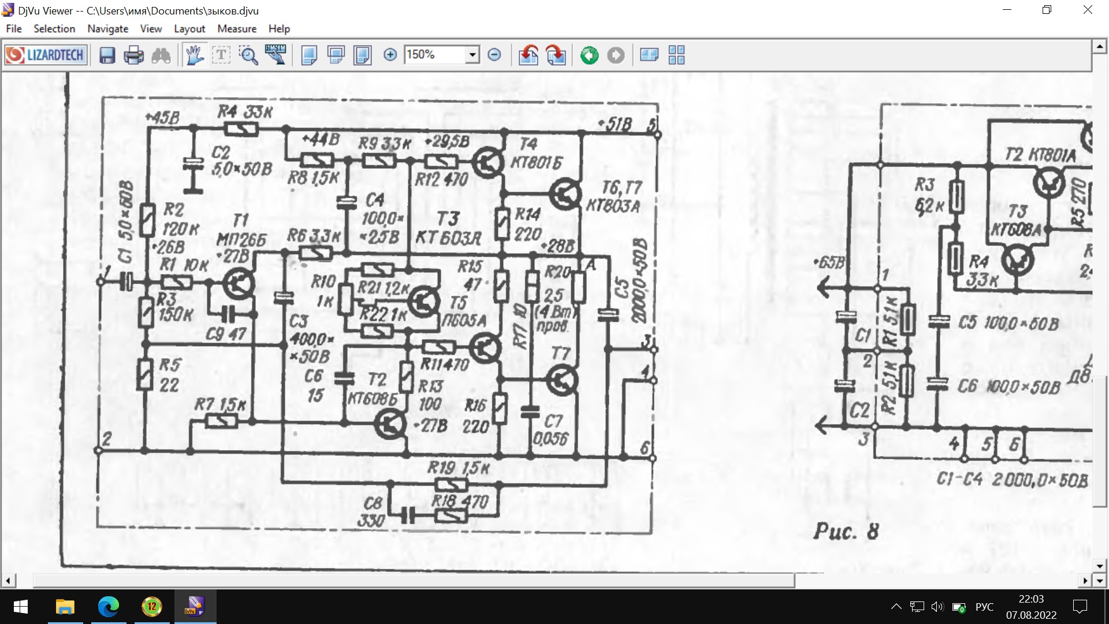This screenshot has height=624, width=1109.
Task: Toggle the Zoom marquee magnifier tool
Action: coord(248,55)
